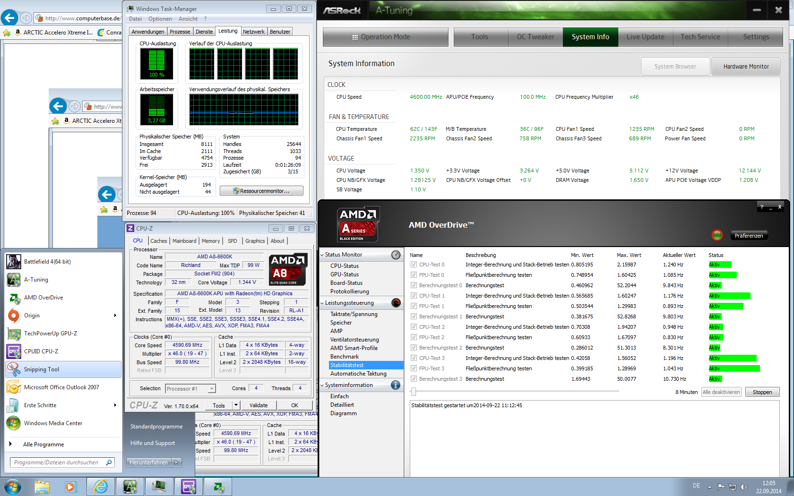Click the Systeminformation info icon
Image resolution: width=794 pixels, height=496 pixels.
point(396,385)
